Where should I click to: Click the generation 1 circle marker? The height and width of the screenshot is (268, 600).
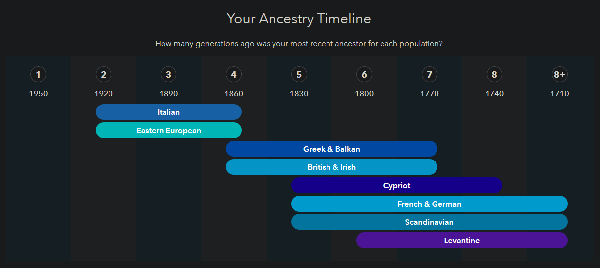coord(38,75)
